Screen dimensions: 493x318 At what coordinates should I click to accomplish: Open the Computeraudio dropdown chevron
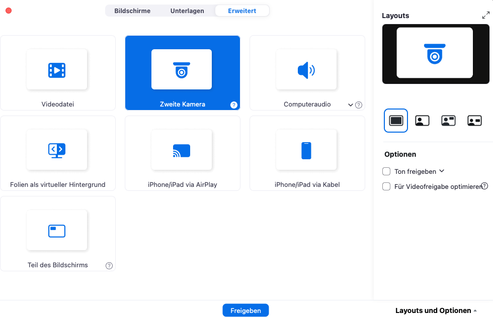point(351,105)
